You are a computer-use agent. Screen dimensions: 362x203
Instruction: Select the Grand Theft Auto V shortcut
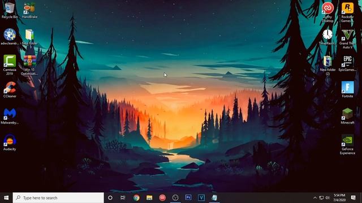tap(347, 39)
